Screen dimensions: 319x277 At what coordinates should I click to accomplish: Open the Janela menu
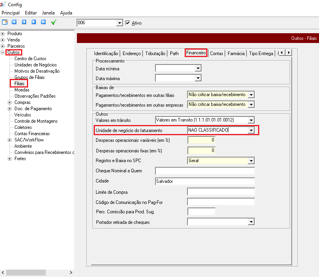(x=48, y=13)
